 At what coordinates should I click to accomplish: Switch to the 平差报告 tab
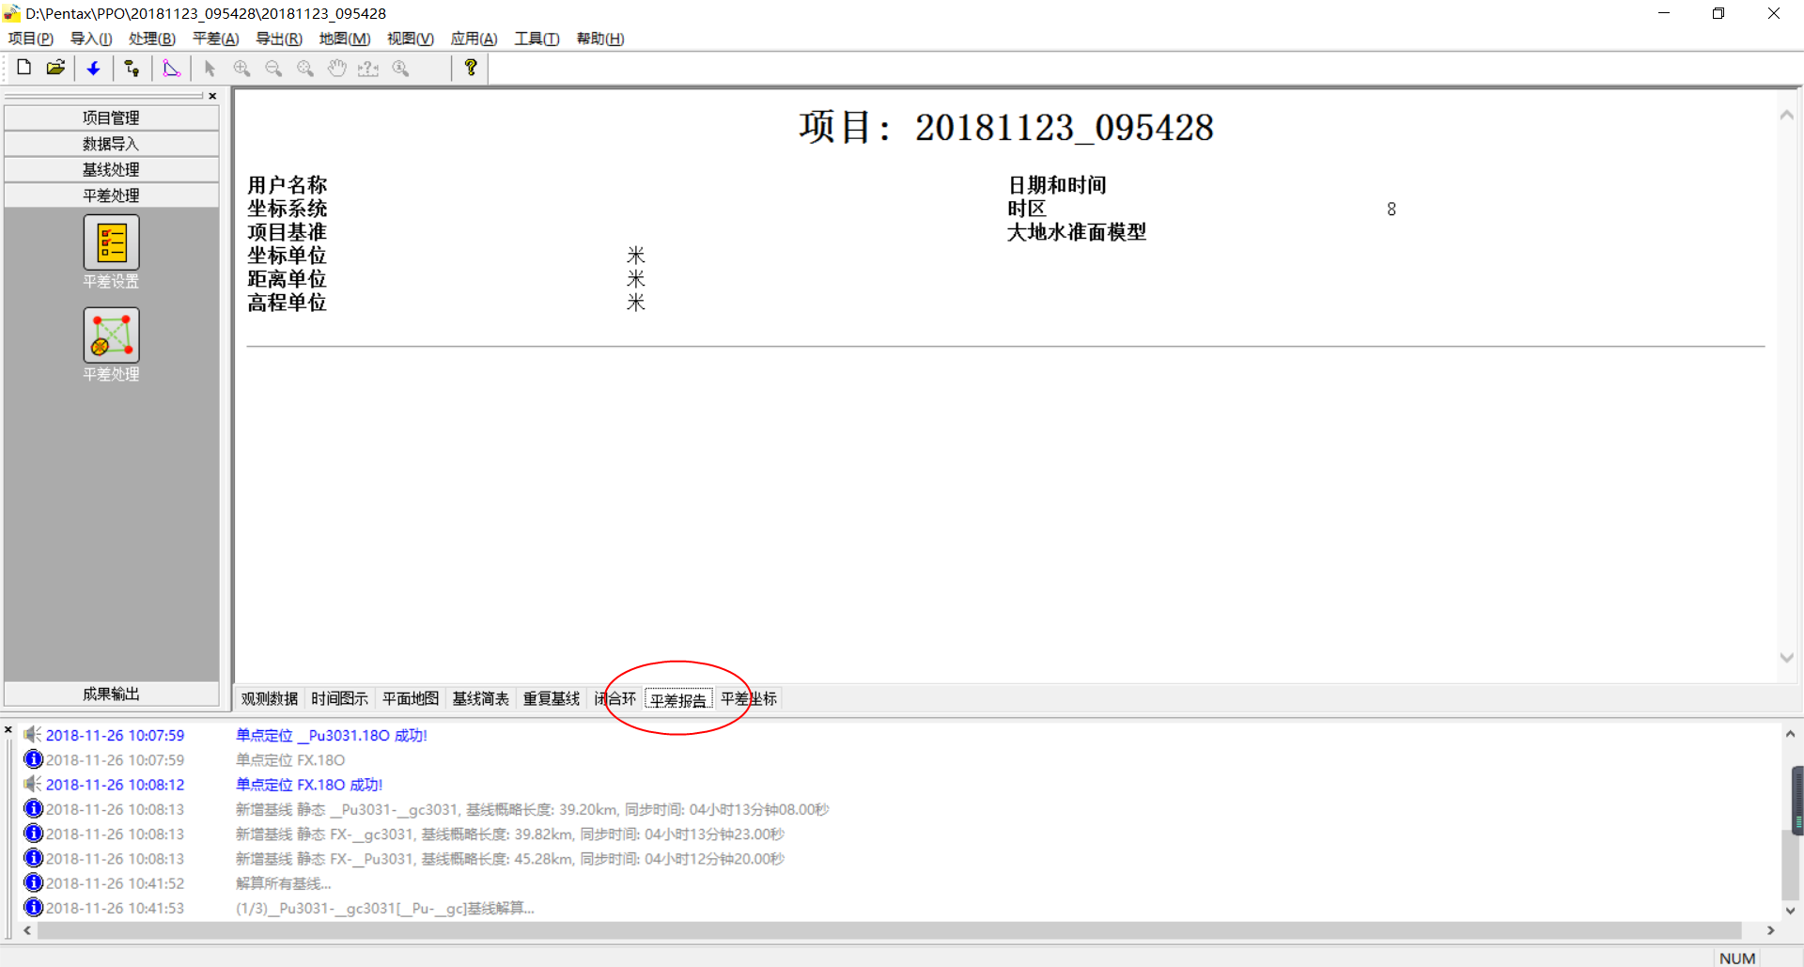(x=677, y=699)
